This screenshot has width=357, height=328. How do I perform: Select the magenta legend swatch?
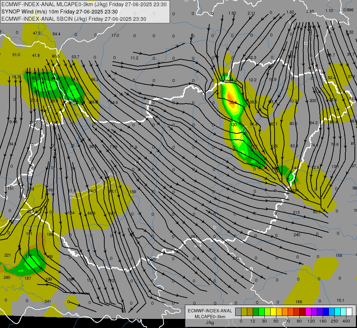click(309, 312)
